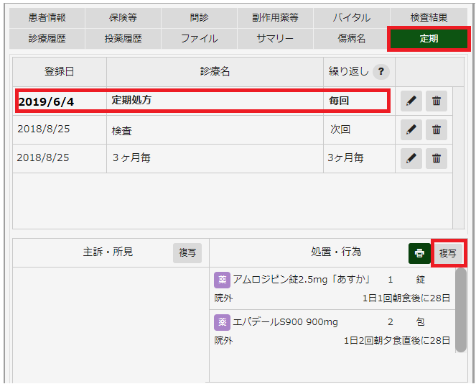
Task: Open the ファイル tab
Action: pos(199,39)
